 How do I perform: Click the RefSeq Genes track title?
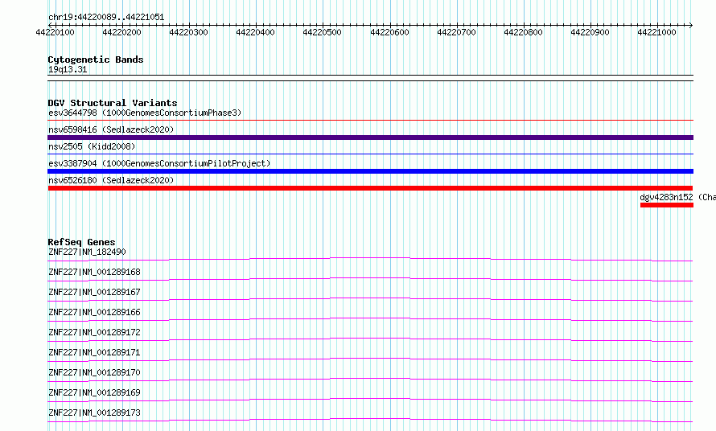81,242
